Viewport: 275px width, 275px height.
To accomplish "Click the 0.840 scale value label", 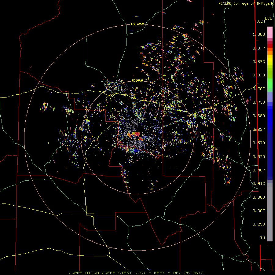I will pyautogui.click(x=259, y=75).
